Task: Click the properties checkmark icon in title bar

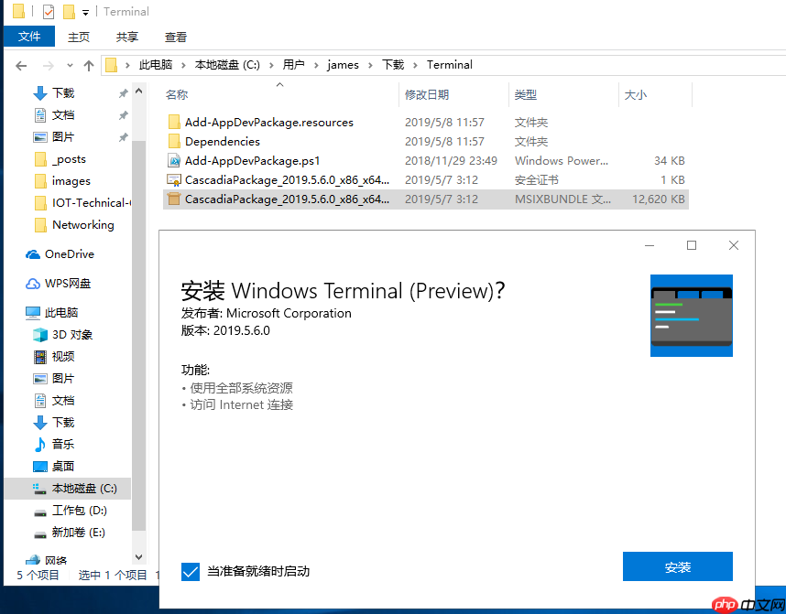Action: coord(49,12)
